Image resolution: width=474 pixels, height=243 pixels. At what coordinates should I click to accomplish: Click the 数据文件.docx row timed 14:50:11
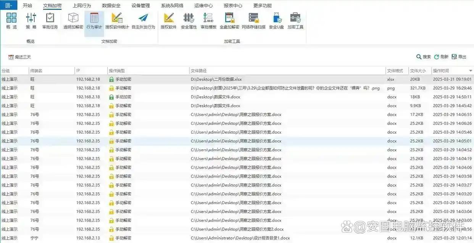click(237, 97)
